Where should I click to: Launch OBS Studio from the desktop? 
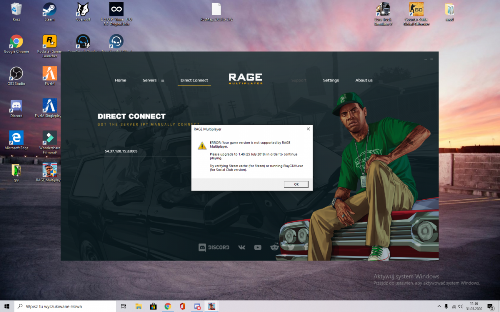click(x=16, y=76)
